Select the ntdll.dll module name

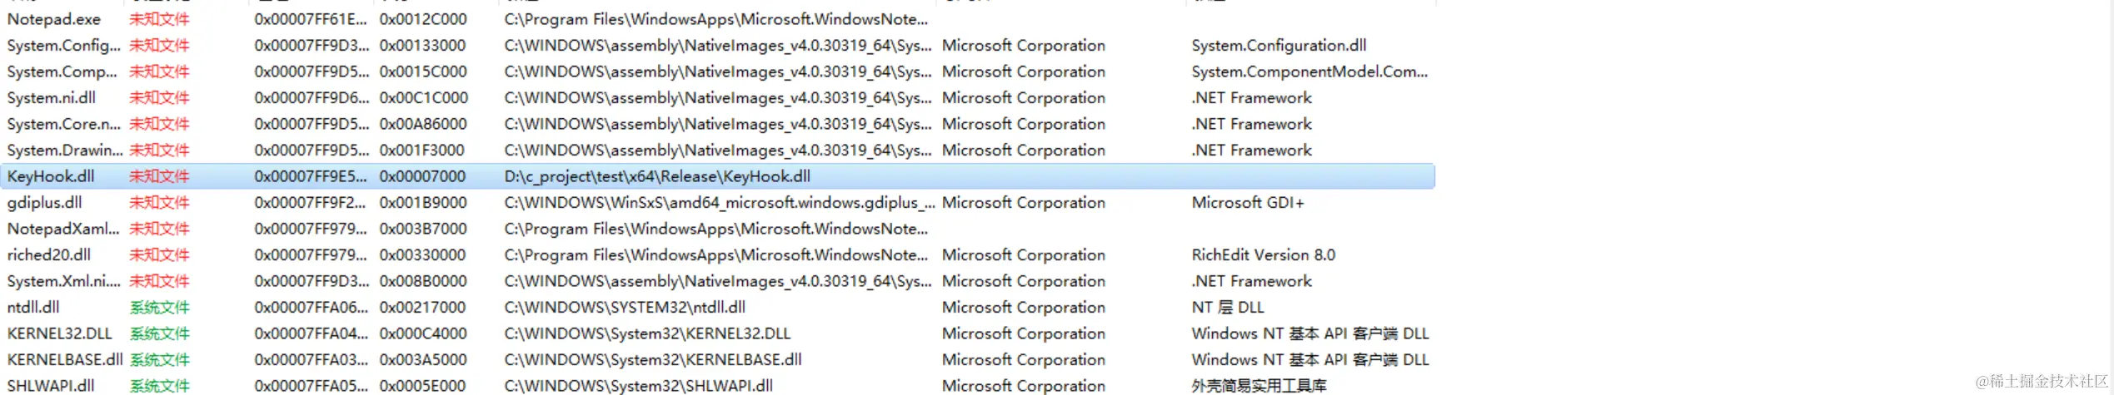coord(33,307)
